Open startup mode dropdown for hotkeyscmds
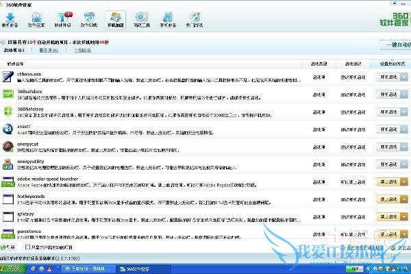Screen dimensions: 411x274 (x=404, y=199)
